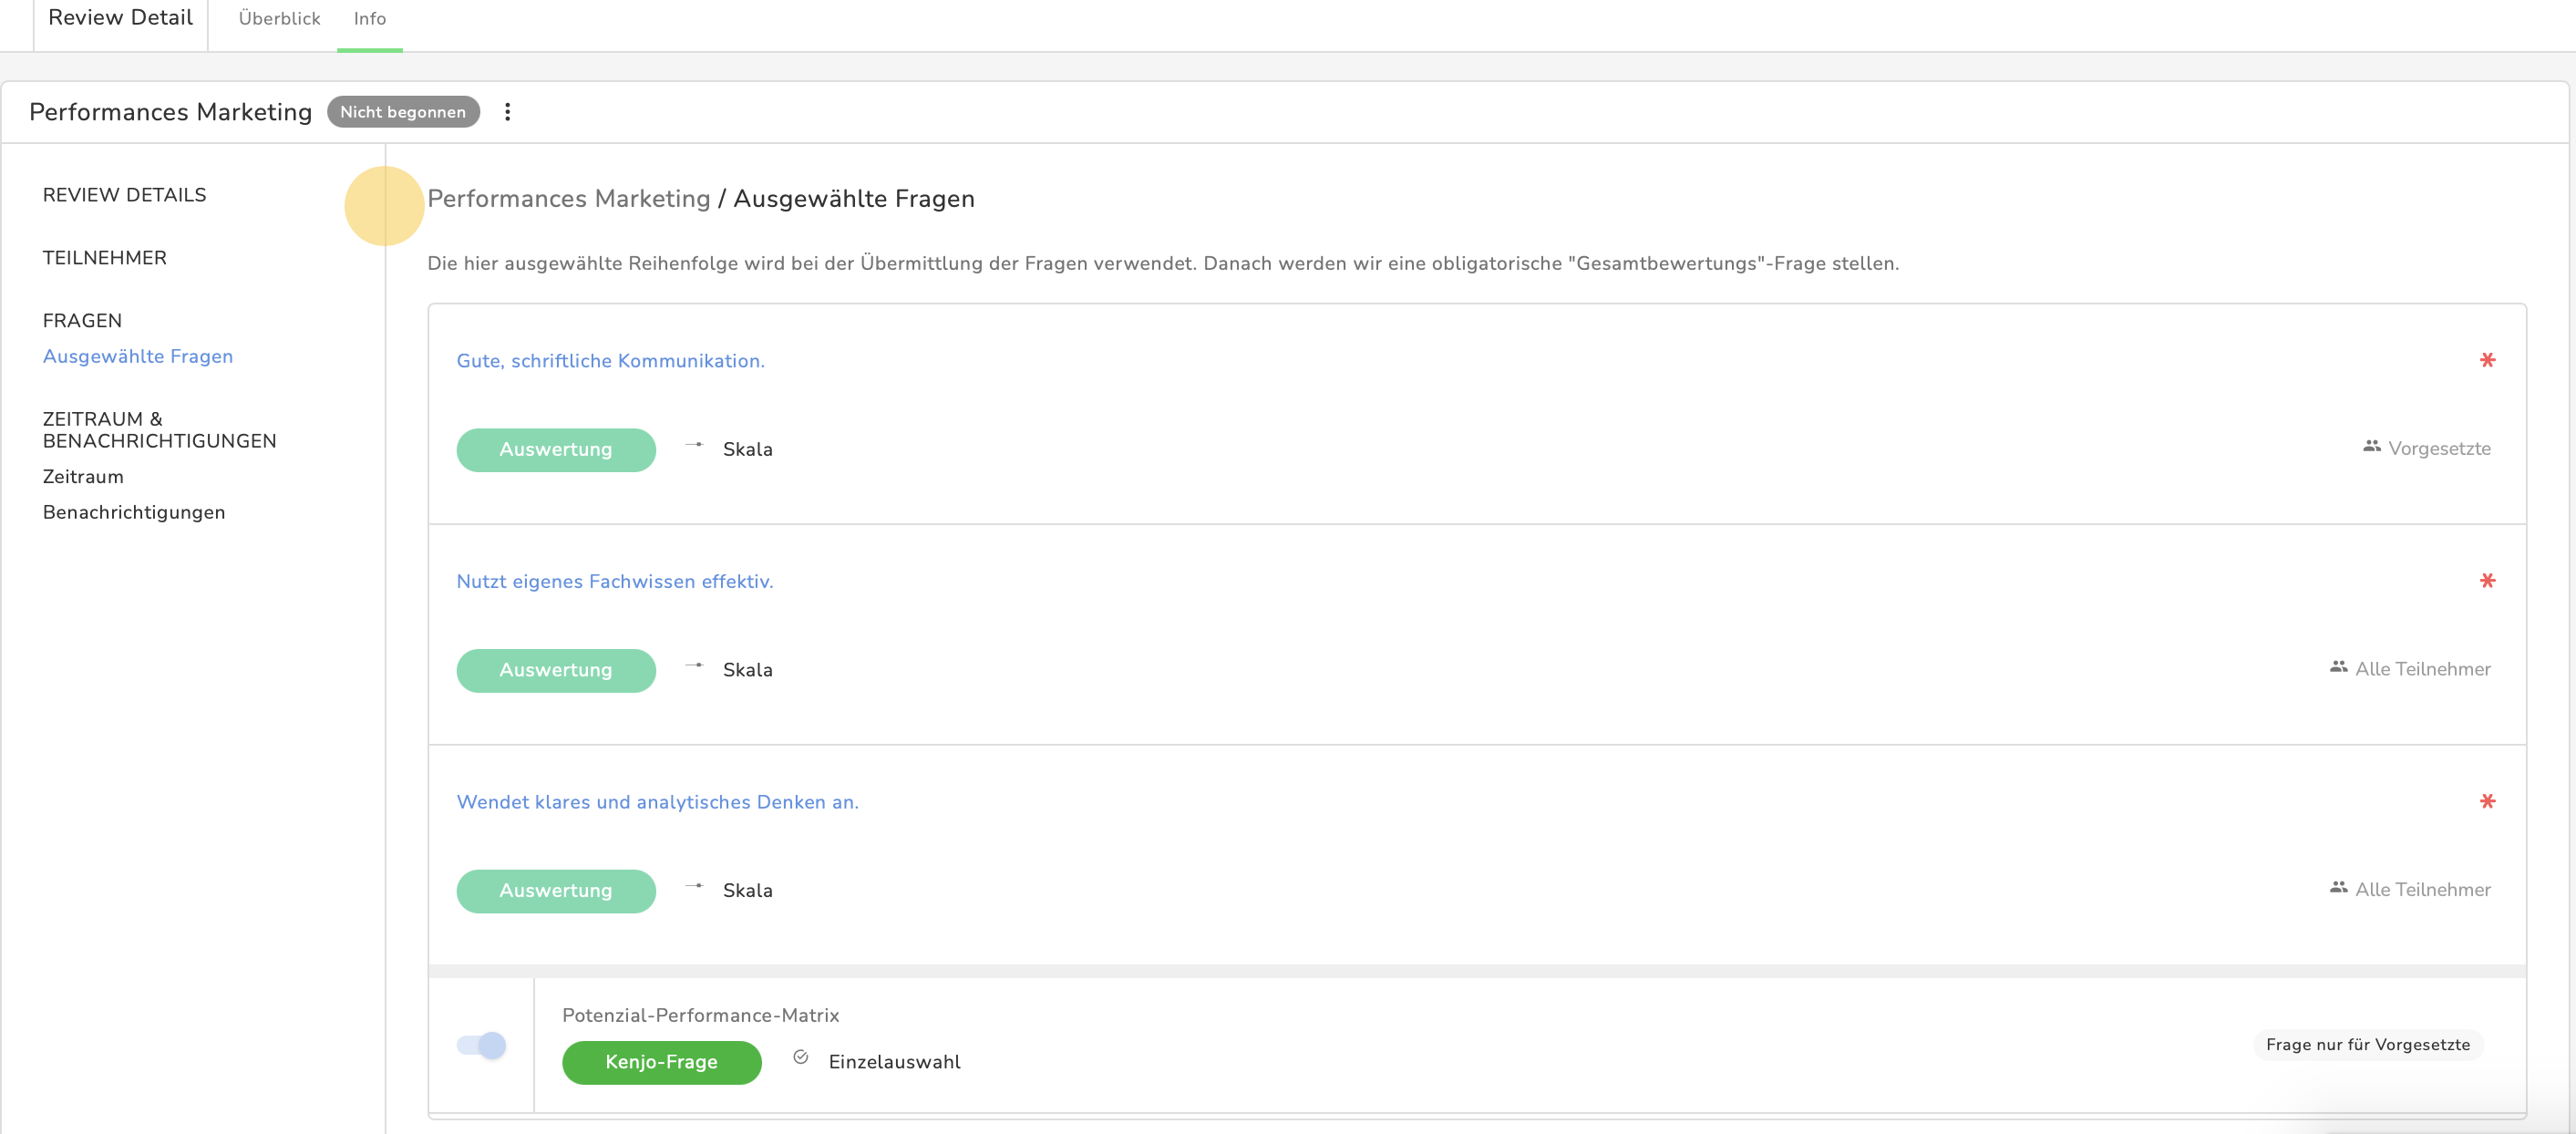Toggle the Potenzial-Performance-Matrix switch
This screenshot has height=1134, width=2576.
482,1045
